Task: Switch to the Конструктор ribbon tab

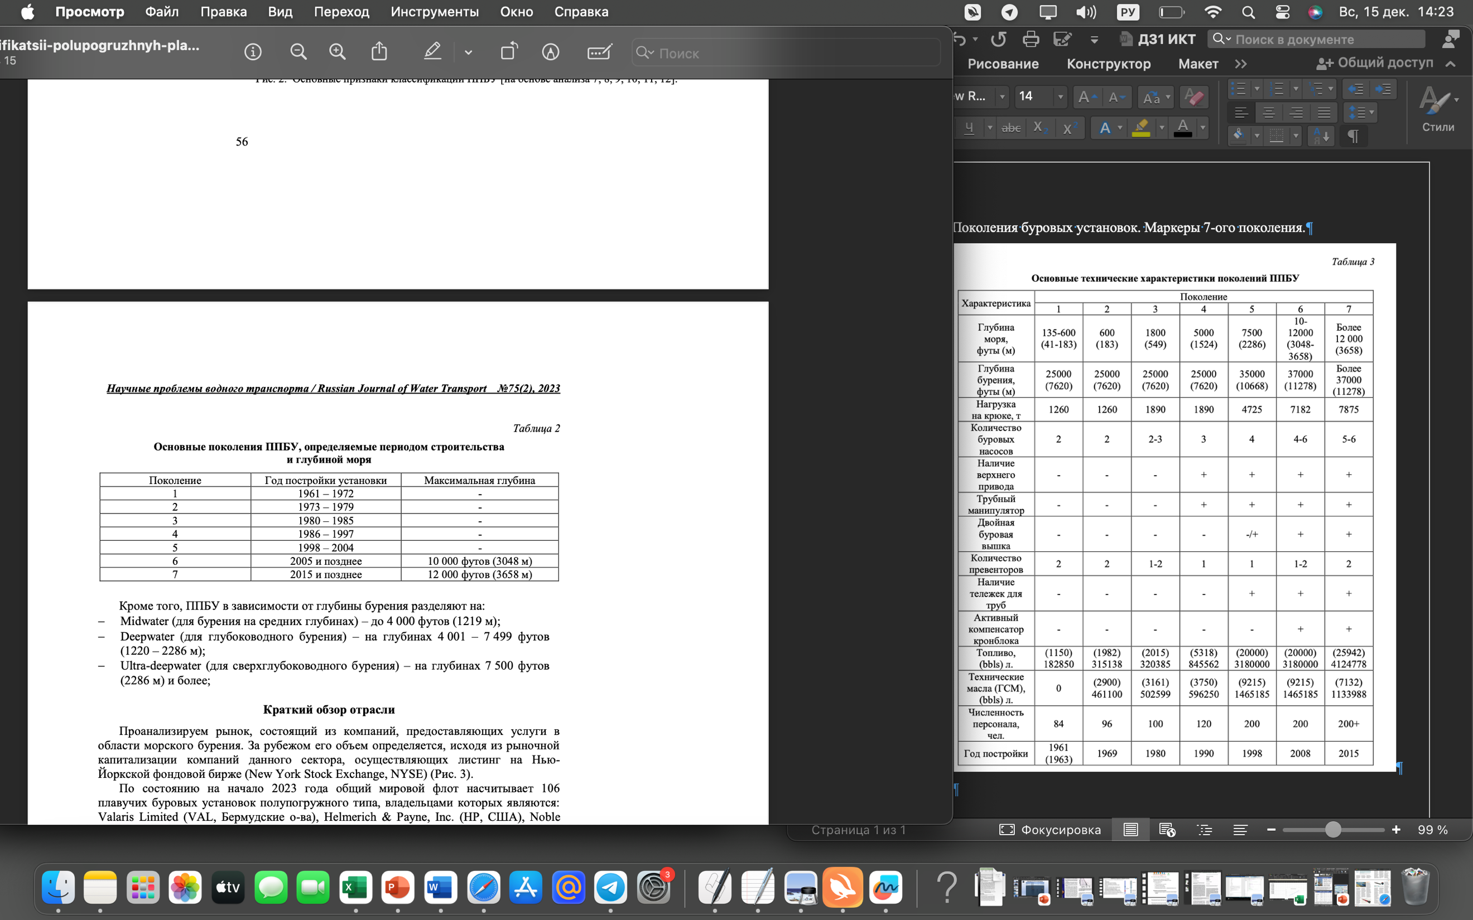Action: click(x=1109, y=64)
